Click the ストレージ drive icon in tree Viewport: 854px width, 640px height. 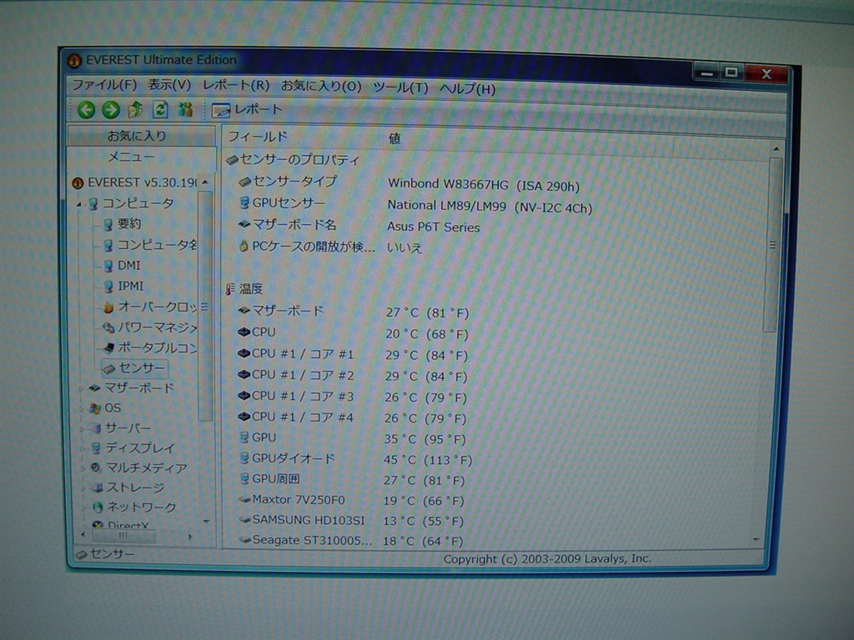point(97,487)
